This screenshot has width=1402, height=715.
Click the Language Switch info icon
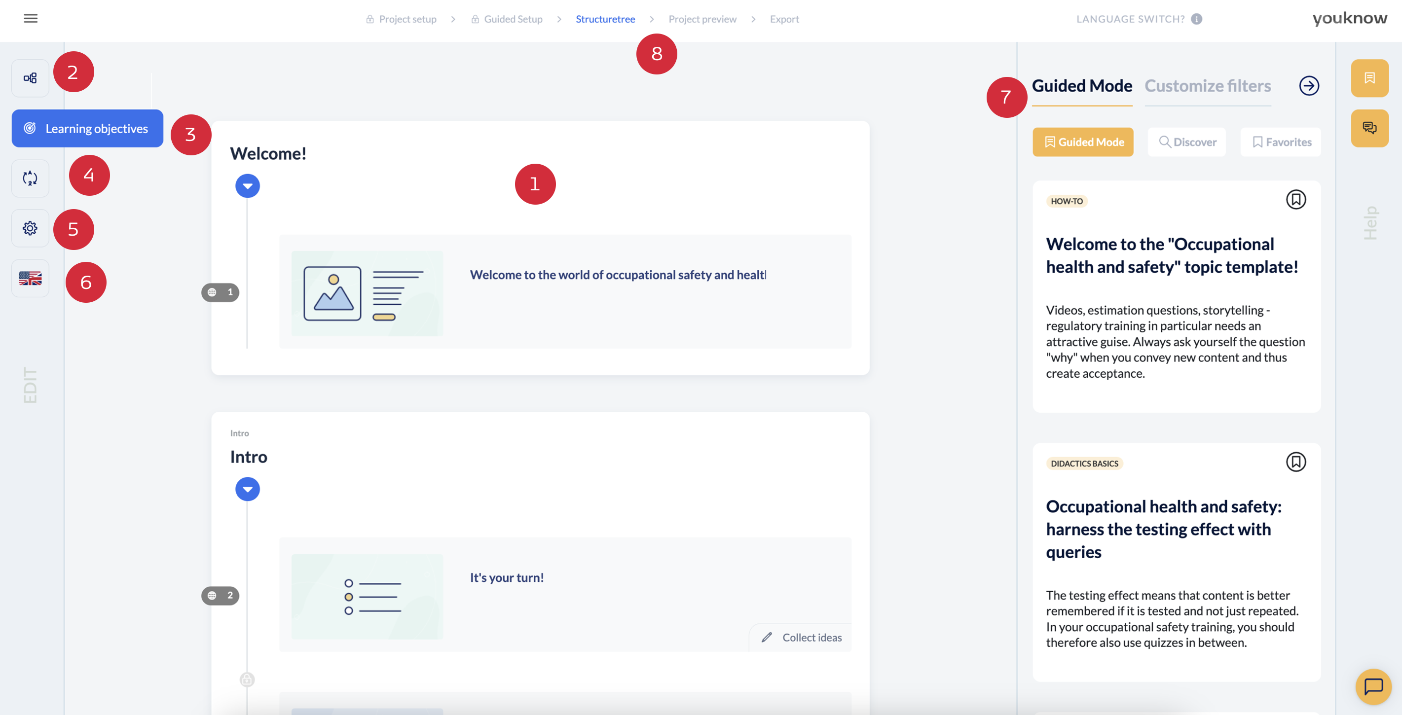(1196, 19)
